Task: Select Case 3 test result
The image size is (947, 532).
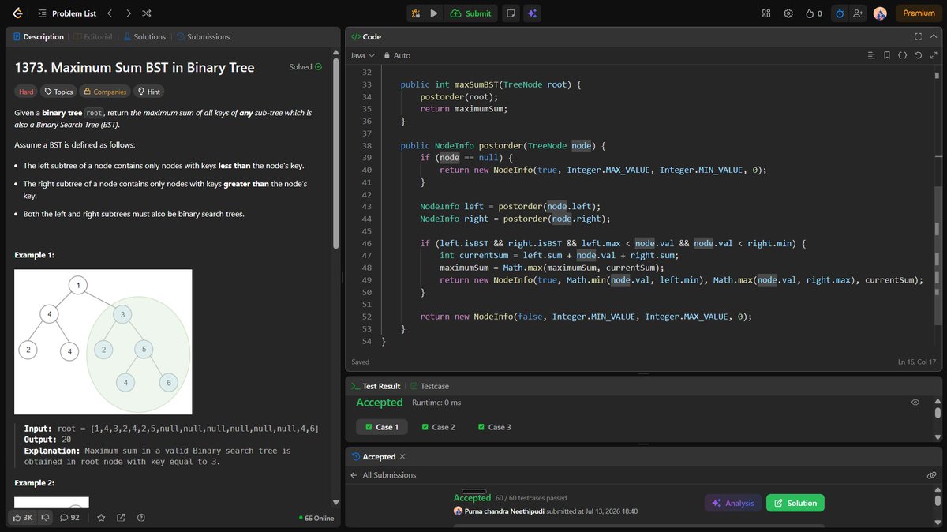Action: (x=495, y=427)
